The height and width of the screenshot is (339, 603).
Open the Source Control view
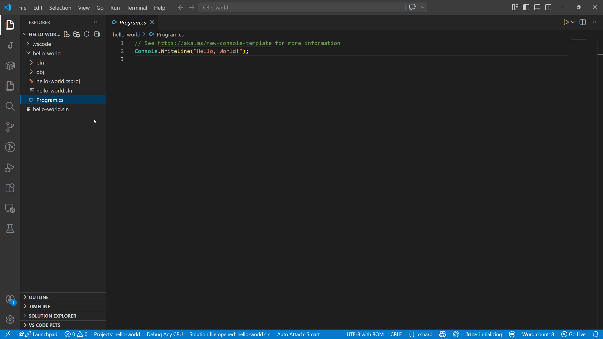(x=10, y=127)
